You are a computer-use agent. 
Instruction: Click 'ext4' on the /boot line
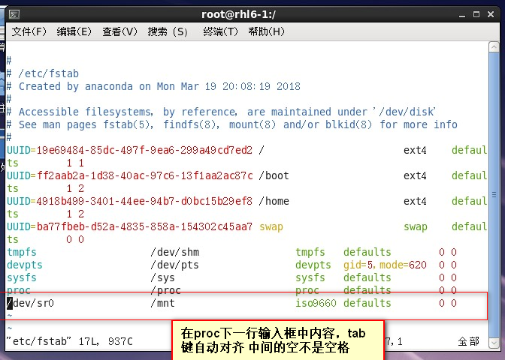coord(415,175)
